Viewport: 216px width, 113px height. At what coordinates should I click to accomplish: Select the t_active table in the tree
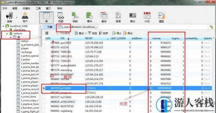25,59
